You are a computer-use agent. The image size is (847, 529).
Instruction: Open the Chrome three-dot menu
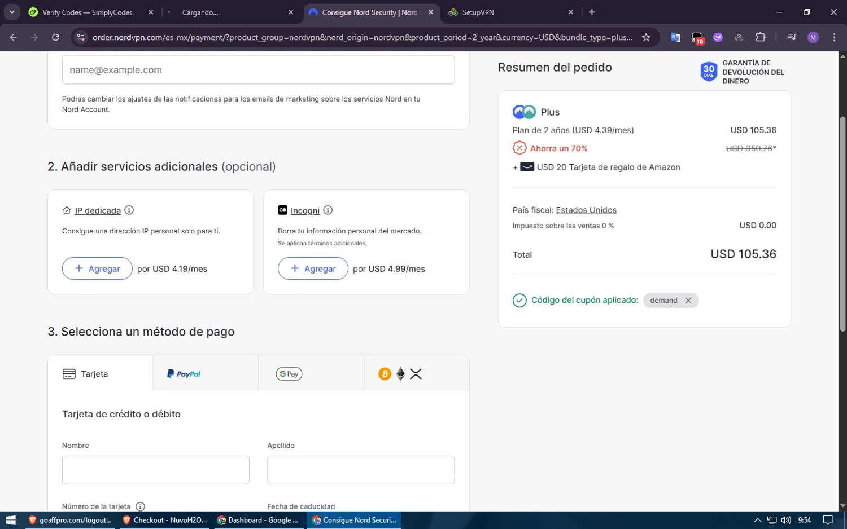[x=834, y=37]
